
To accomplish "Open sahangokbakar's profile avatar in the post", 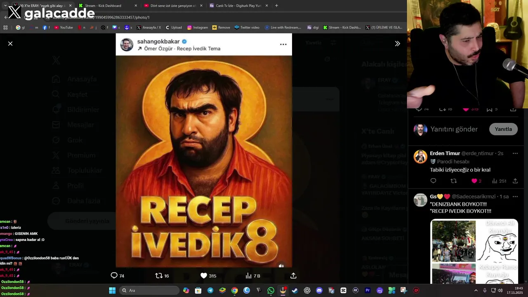I will click(x=127, y=45).
